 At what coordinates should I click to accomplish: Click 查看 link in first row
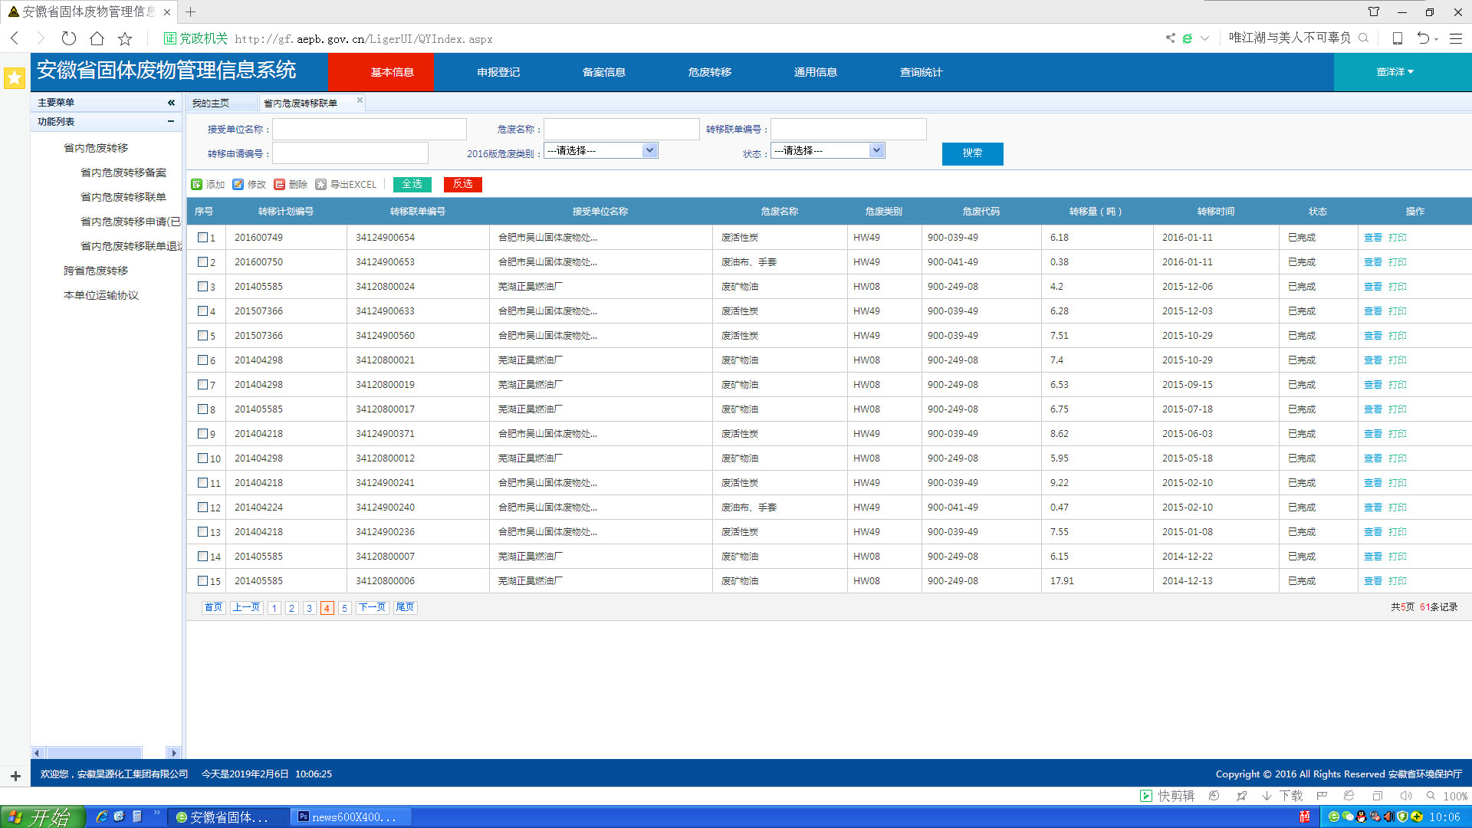pos(1372,238)
